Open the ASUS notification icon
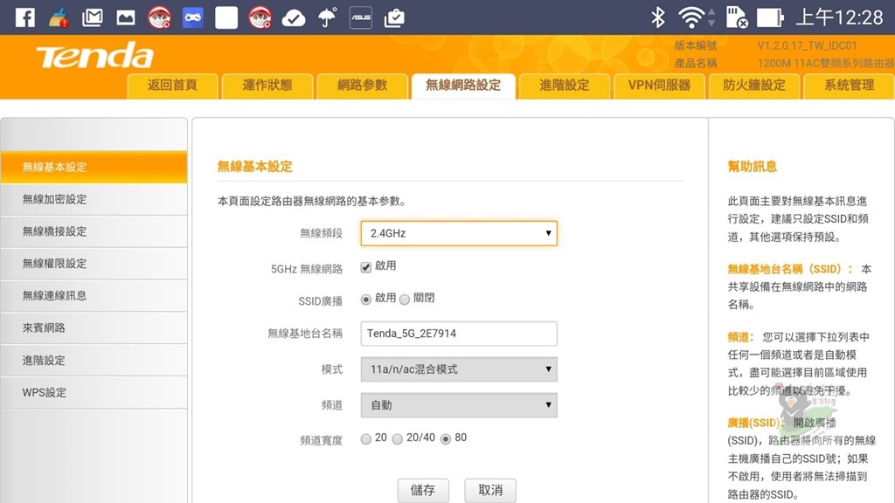 (361, 17)
